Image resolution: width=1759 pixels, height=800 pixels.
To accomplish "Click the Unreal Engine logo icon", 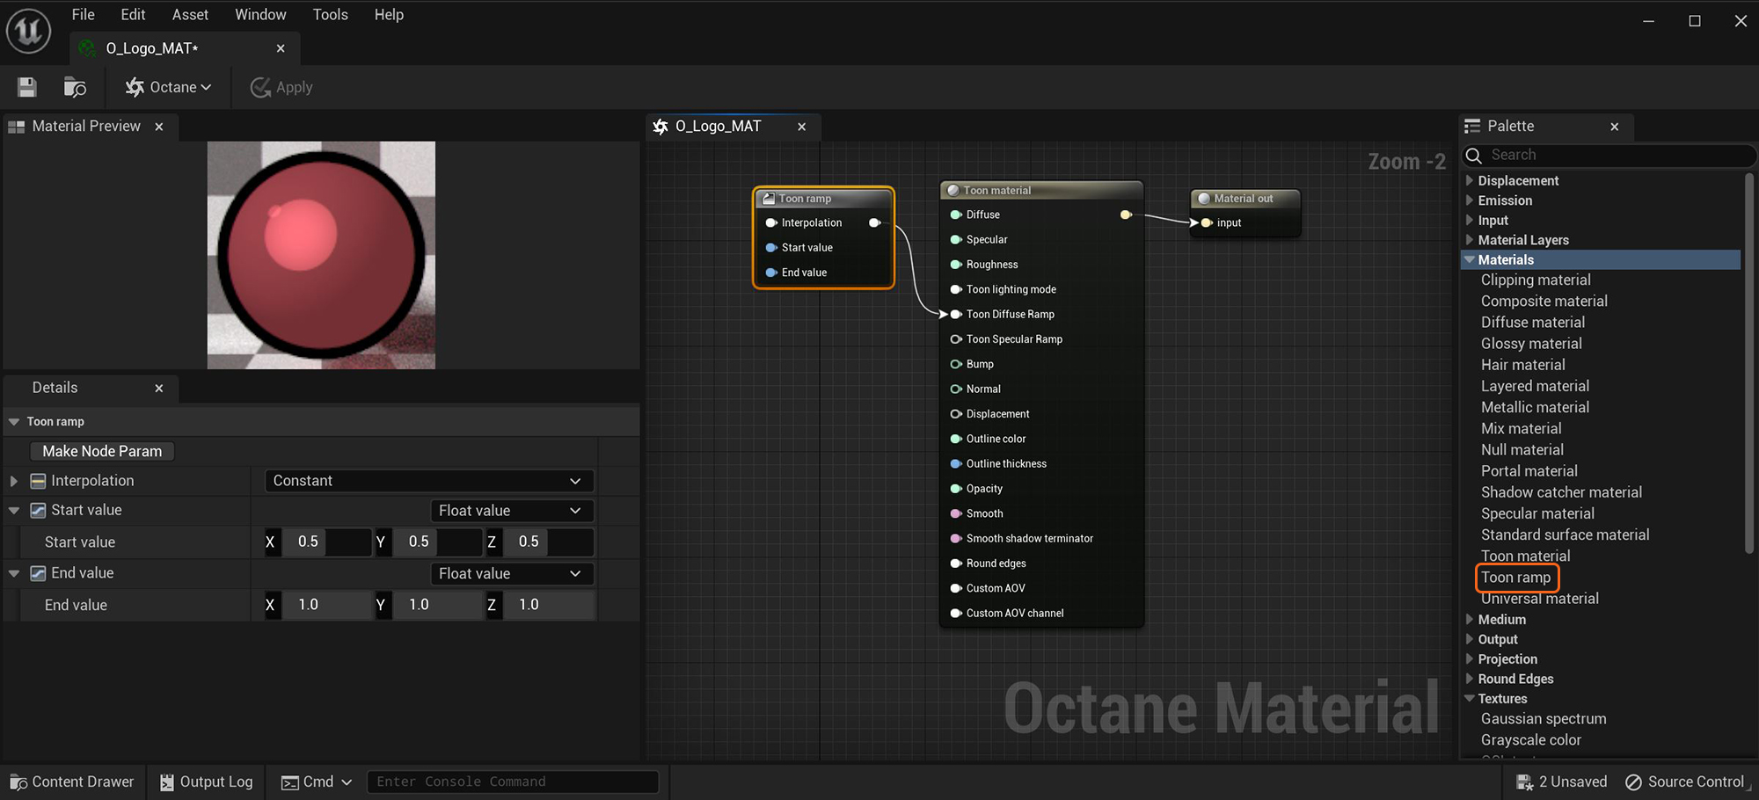I will tap(28, 31).
